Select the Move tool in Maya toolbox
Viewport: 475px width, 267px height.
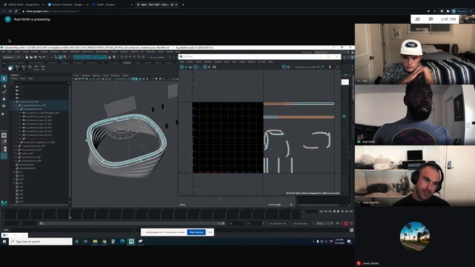[4, 99]
